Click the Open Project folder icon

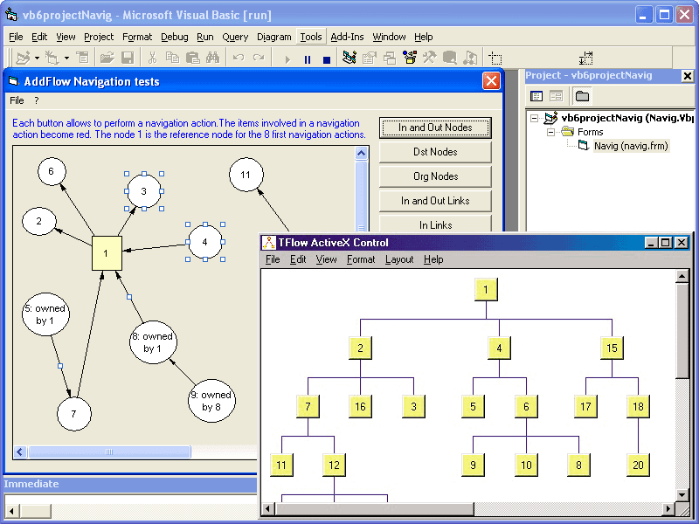[x=107, y=58]
